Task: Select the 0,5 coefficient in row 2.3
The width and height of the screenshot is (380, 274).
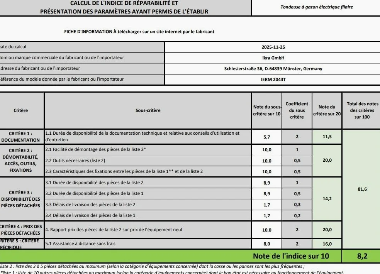Action: (297, 172)
